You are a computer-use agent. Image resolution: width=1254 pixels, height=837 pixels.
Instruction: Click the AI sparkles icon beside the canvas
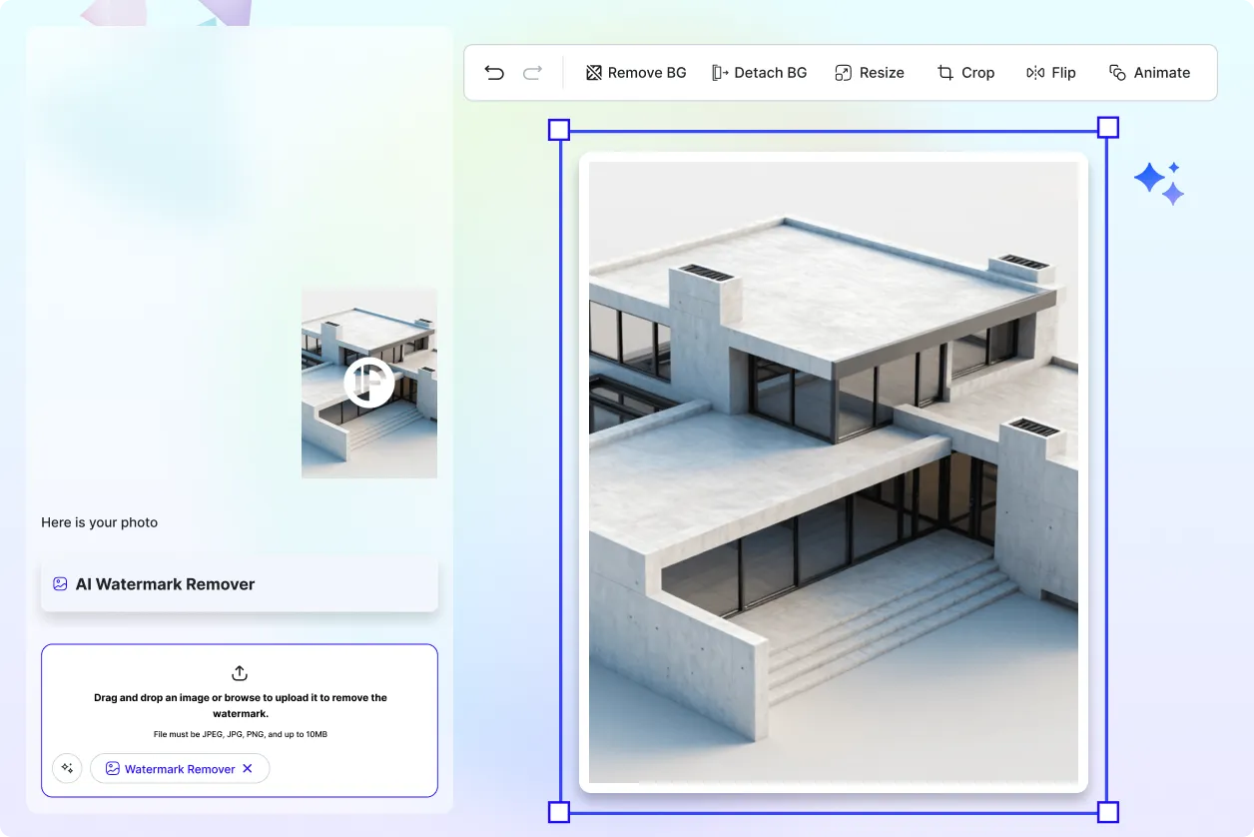(1159, 181)
